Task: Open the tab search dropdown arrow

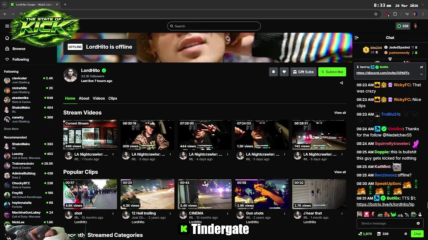Action: pyautogui.click(x=4, y=5)
